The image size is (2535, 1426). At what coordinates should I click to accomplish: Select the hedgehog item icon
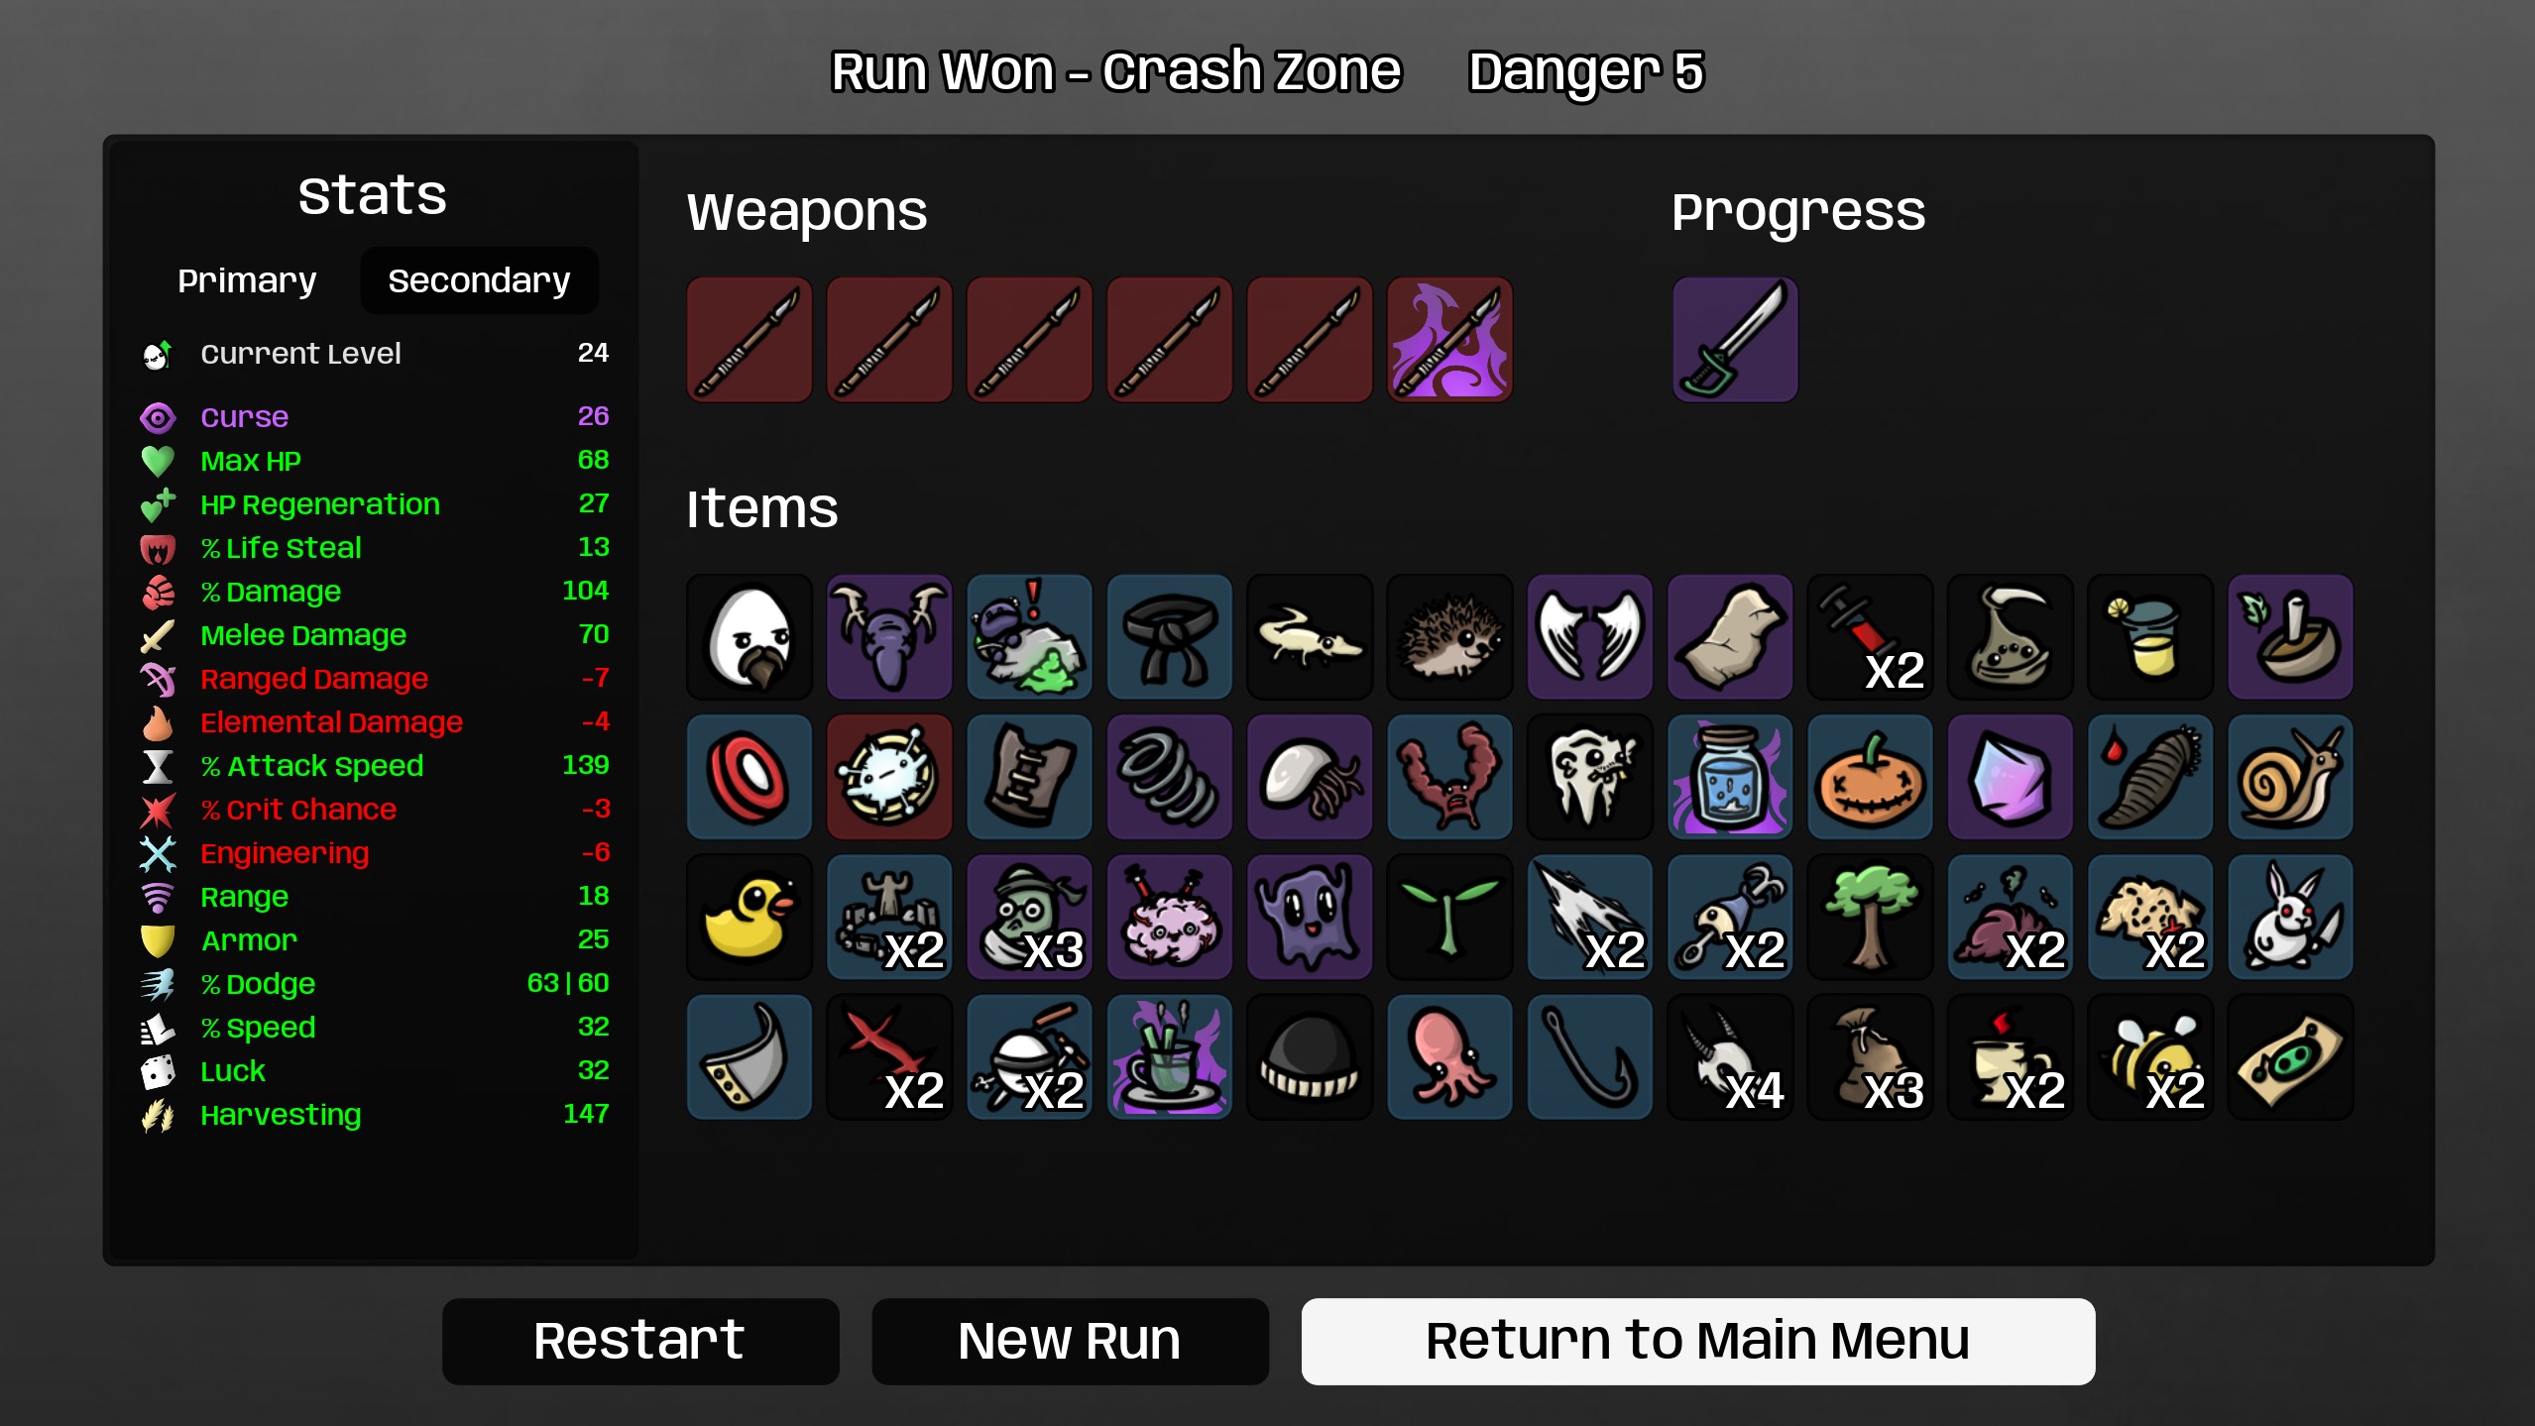(x=1449, y=637)
